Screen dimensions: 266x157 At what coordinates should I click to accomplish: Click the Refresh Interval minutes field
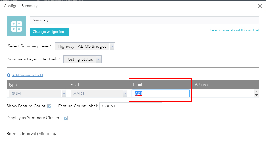coord(64,134)
